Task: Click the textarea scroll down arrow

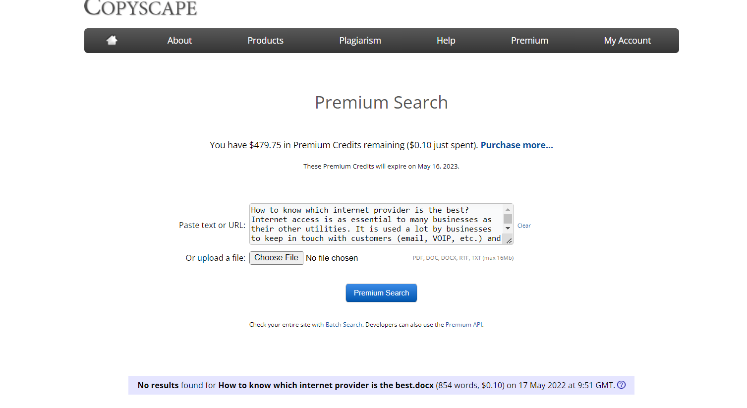Action: tap(508, 229)
